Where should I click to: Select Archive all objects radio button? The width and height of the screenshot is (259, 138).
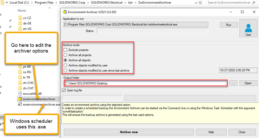[x=65, y=60]
